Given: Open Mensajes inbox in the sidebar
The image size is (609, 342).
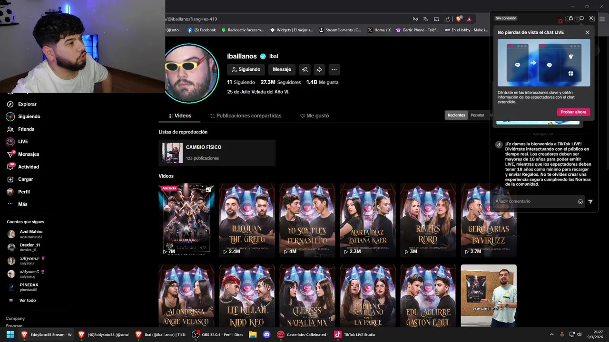Looking at the screenshot, I should tap(23, 154).
